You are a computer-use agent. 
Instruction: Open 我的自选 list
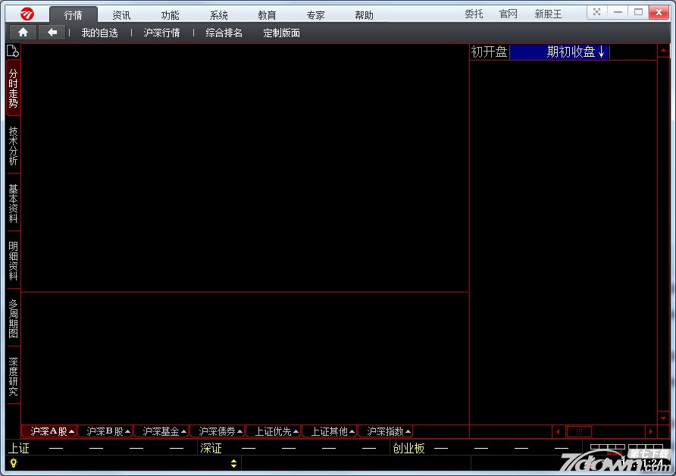click(x=99, y=33)
